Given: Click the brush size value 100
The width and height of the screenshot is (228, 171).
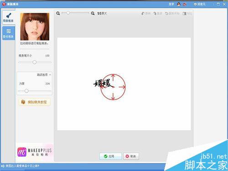Looking at the screenshot, I should (47, 56).
